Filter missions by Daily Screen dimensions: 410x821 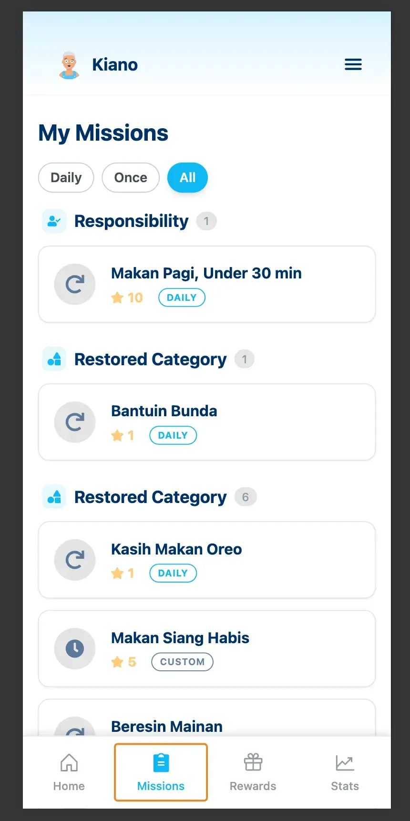pyautogui.click(x=66, y=178)
